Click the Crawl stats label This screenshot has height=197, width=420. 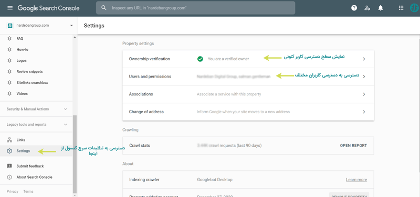(x=140, y=146)
